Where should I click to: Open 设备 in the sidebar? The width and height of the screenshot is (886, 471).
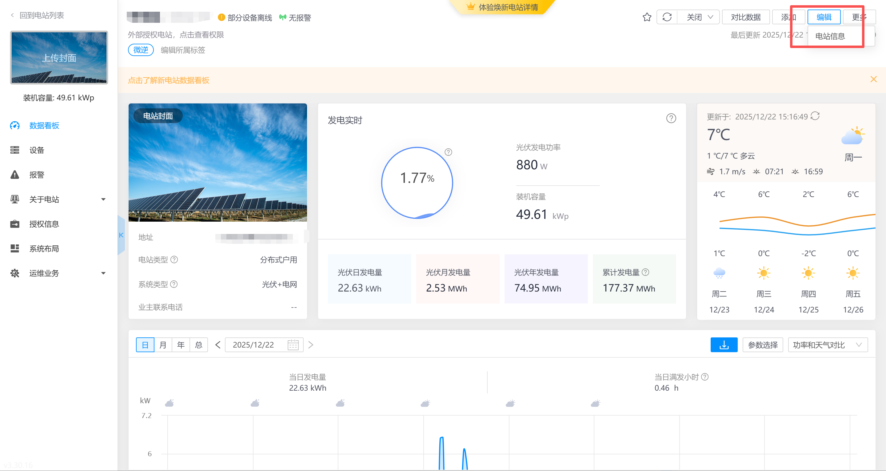pos(37,150)
